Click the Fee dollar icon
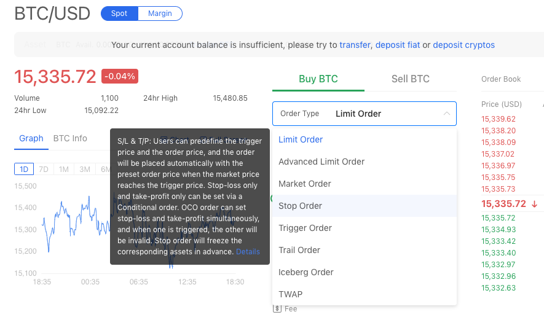The image size is (544, 328). tap(277, 309)
